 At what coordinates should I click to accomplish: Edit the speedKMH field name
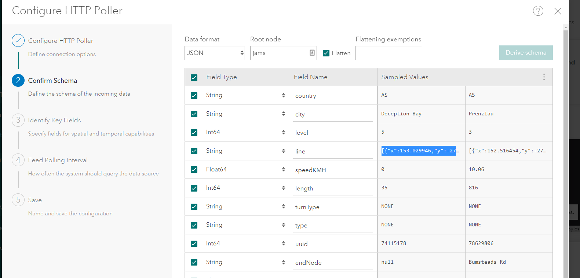[x=333, y=170]
